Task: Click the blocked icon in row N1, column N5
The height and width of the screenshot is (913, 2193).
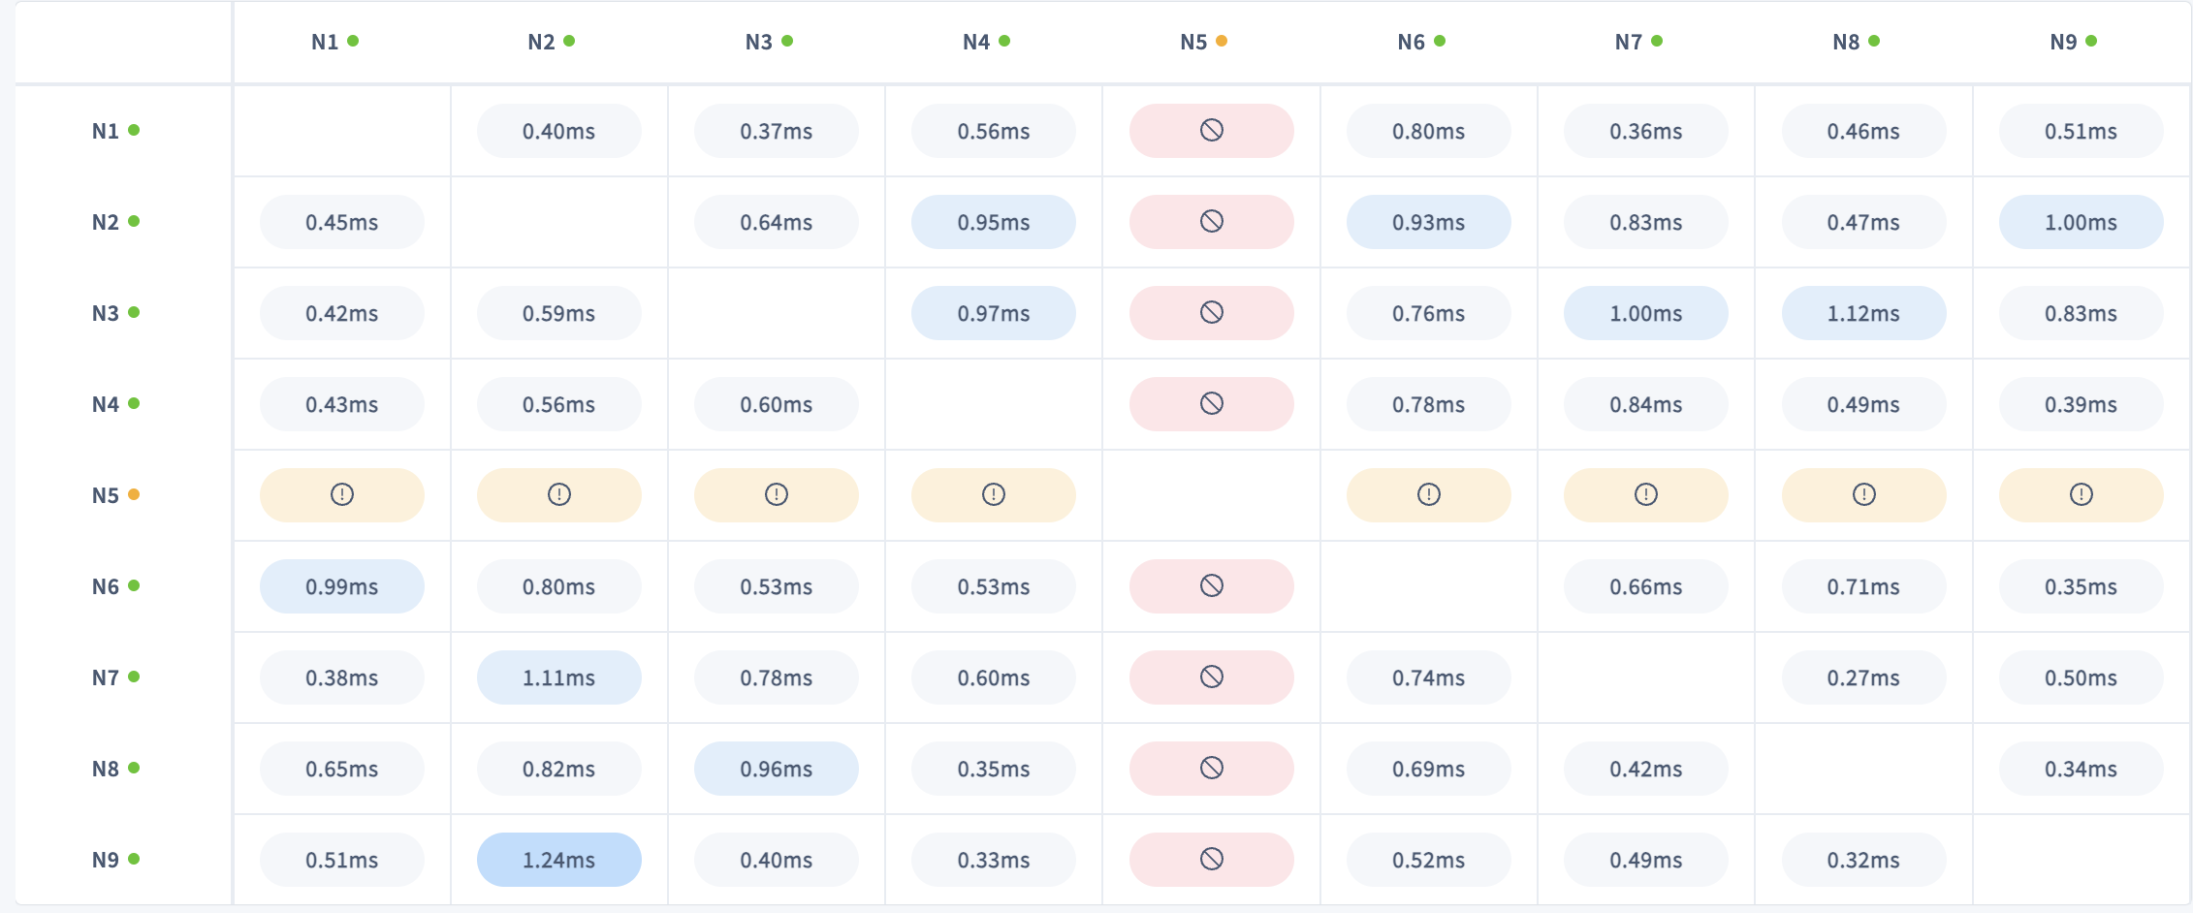Action: [1211, 131]
